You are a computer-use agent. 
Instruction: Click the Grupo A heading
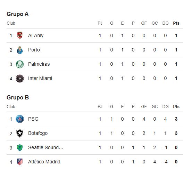(18, 14)
